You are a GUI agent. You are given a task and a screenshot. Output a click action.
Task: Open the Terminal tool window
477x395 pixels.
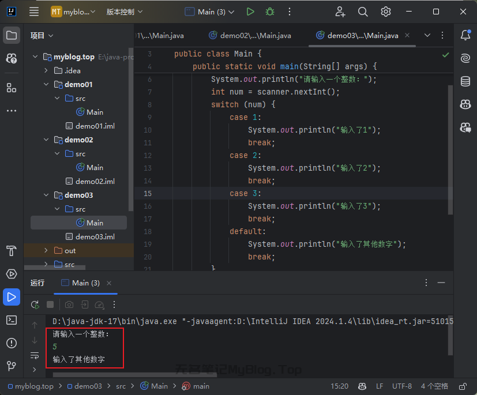point(12,320)
